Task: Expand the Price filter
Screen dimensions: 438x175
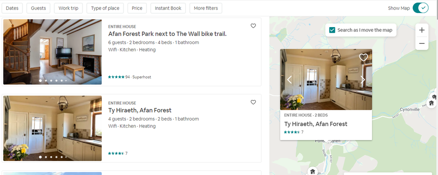Action: tap(137, 8)
